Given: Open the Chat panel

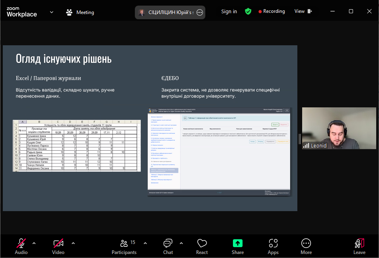Looking at the screenshot, I should 168,246.
